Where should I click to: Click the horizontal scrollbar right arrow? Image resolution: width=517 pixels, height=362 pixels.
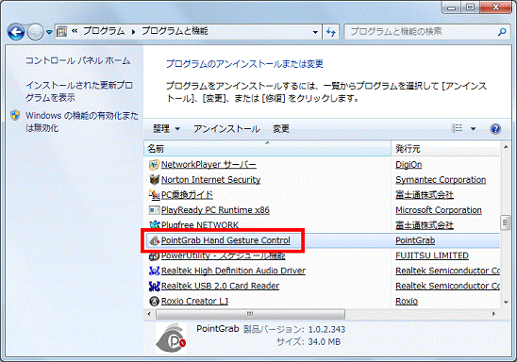[x=493, y=314]
